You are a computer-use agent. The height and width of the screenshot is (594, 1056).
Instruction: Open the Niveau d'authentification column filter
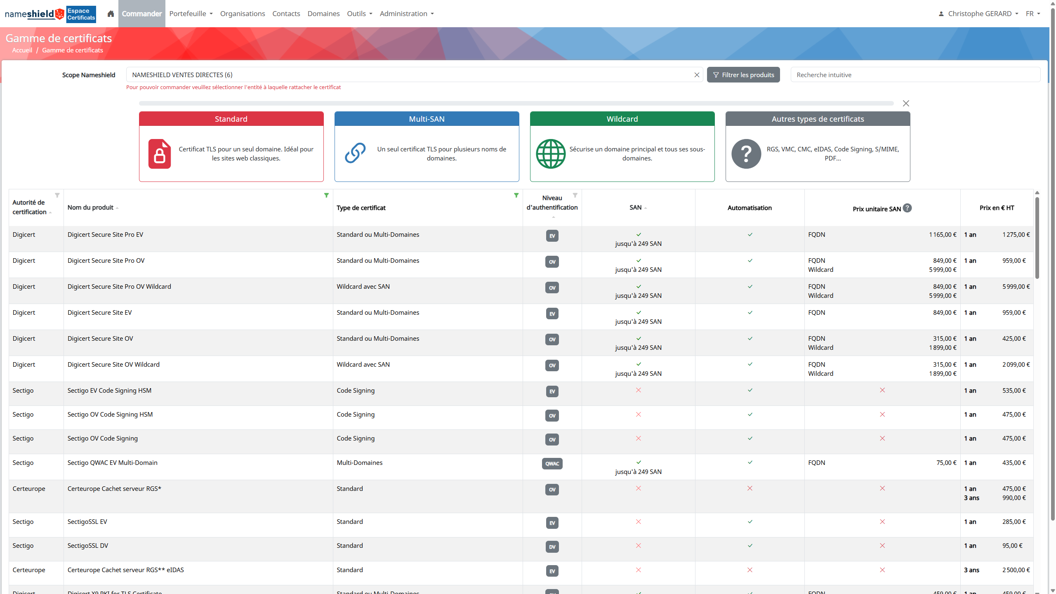575,195
